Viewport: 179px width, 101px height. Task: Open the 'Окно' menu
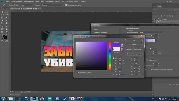click(76, 1)
